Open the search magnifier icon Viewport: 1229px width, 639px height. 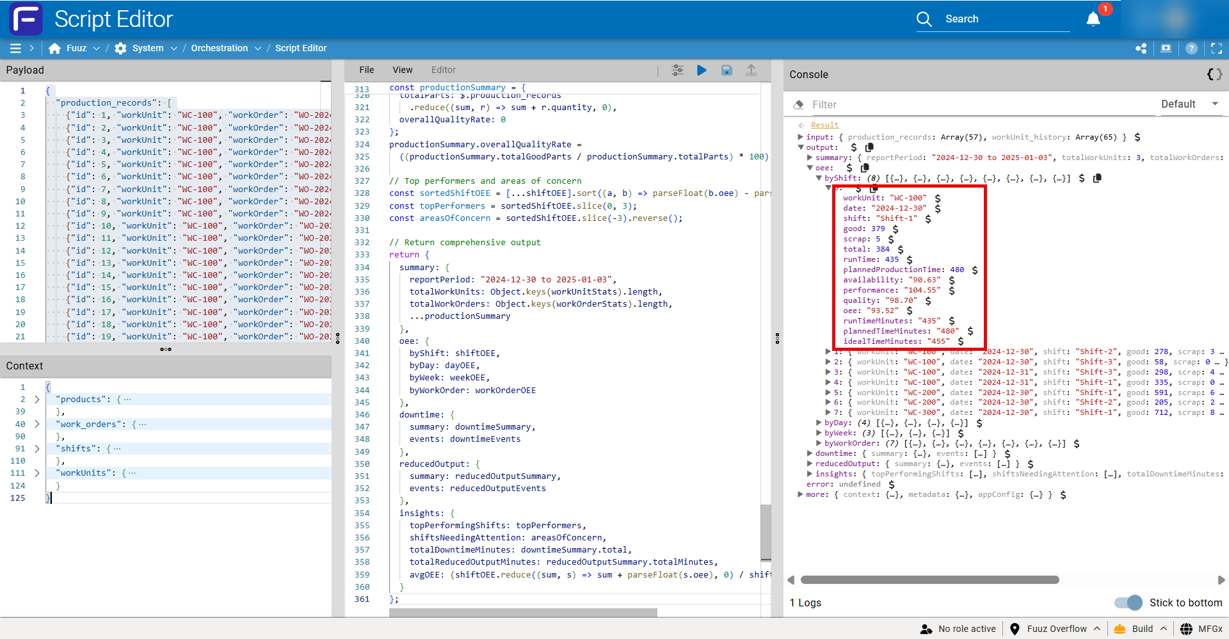[924, 19]
